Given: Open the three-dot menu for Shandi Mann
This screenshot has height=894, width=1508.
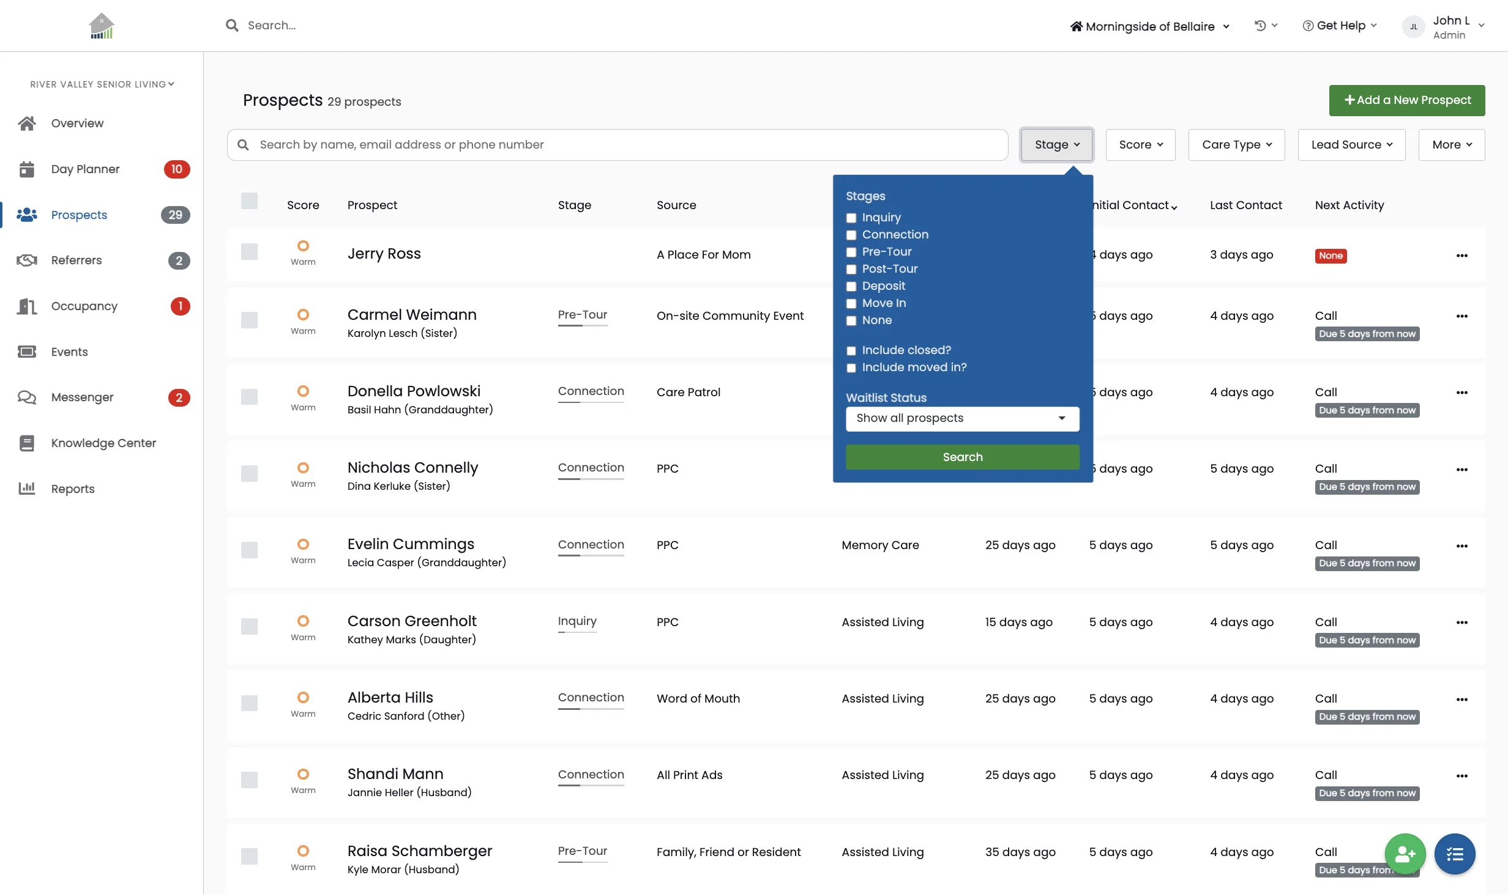Looking at the screenshot, I should [x=1462, y=776].
